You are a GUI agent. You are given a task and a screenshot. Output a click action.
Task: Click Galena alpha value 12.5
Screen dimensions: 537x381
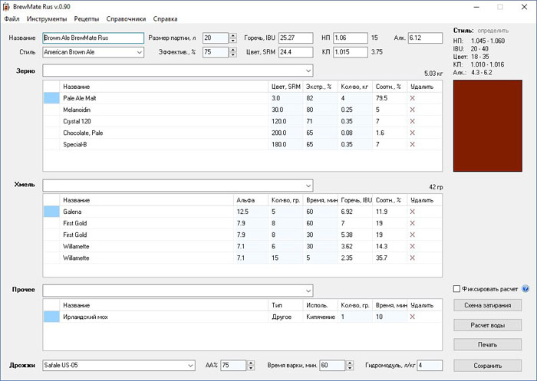click(251, 212)
